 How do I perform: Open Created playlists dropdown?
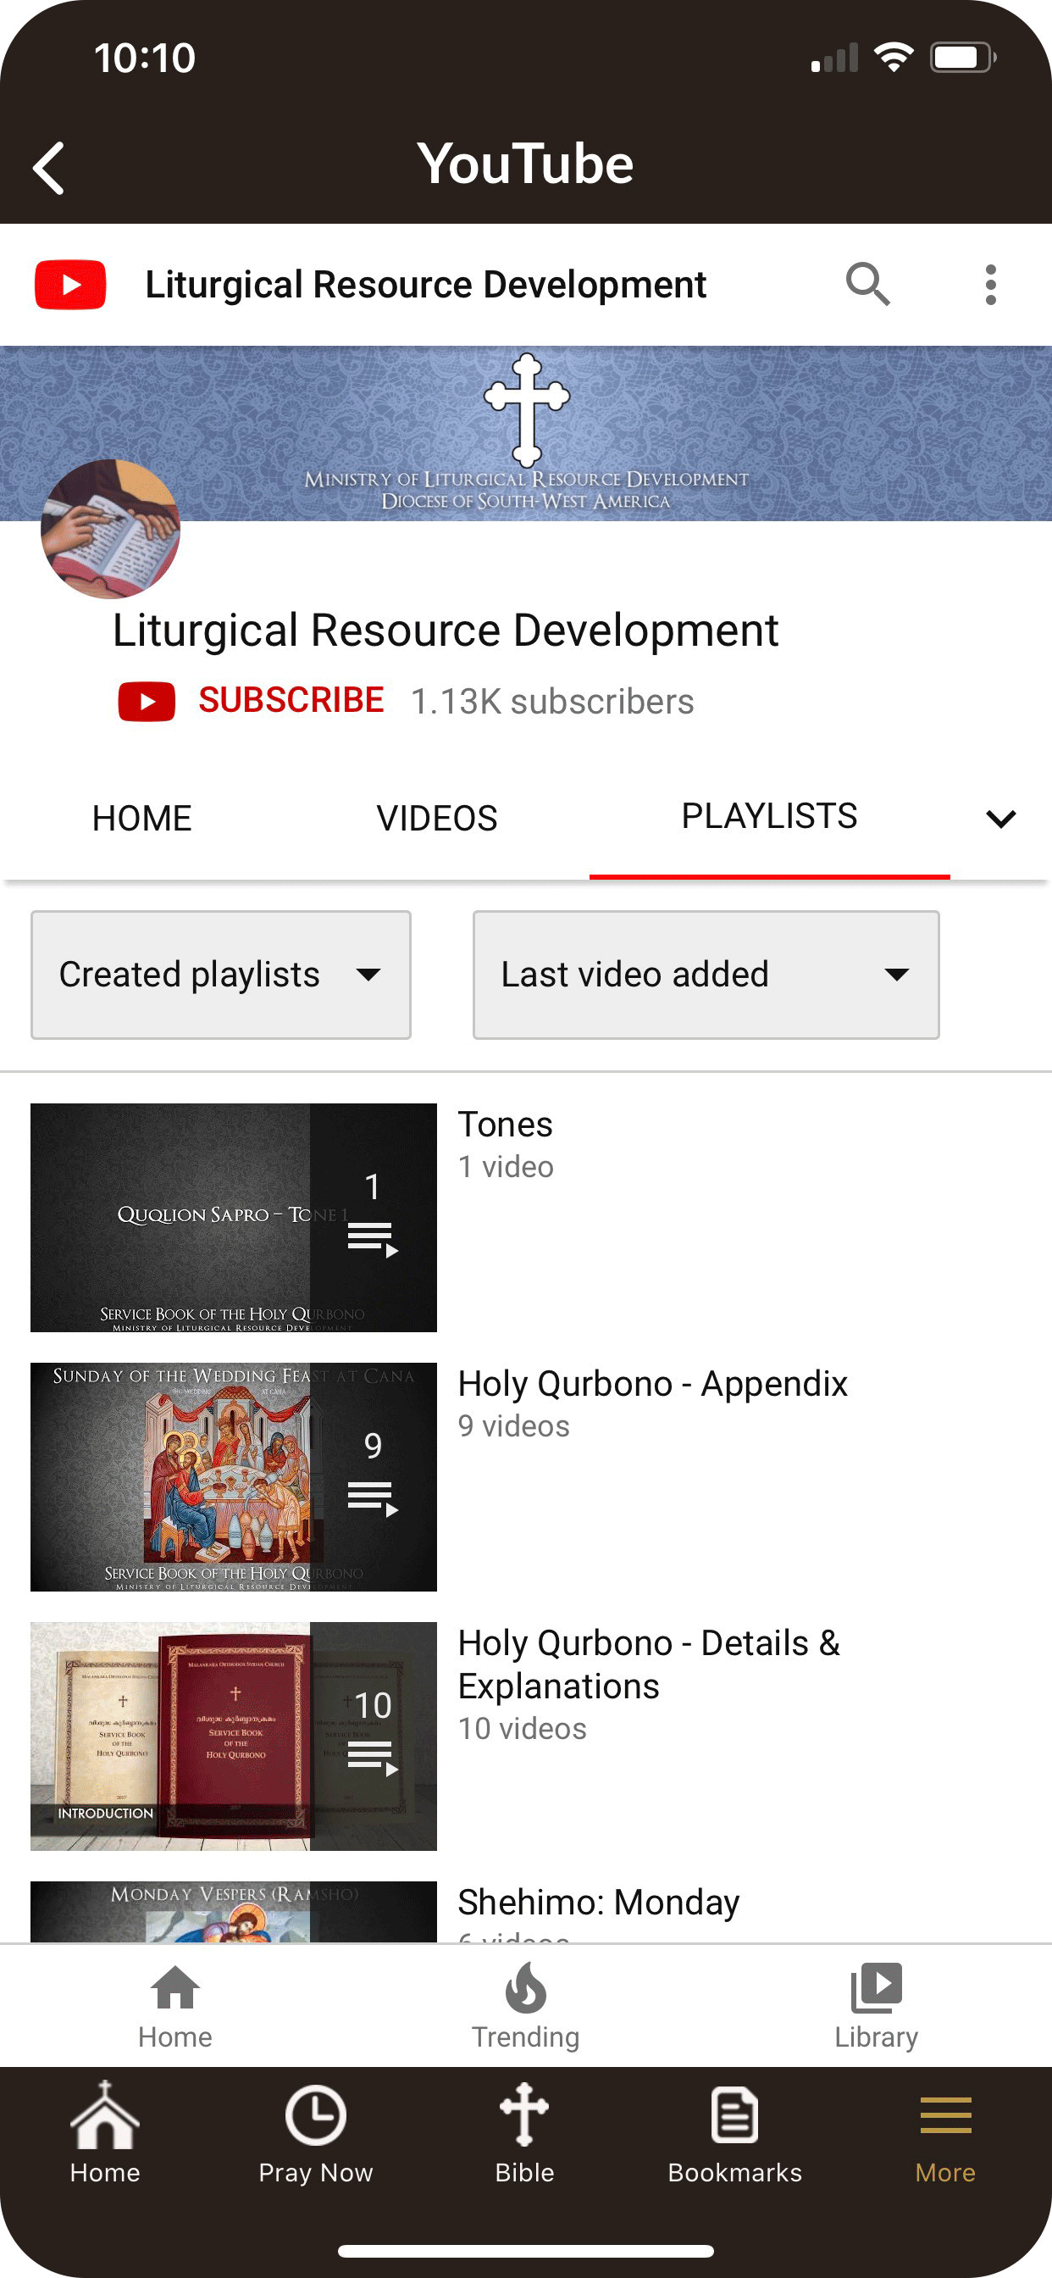(221, 975)
